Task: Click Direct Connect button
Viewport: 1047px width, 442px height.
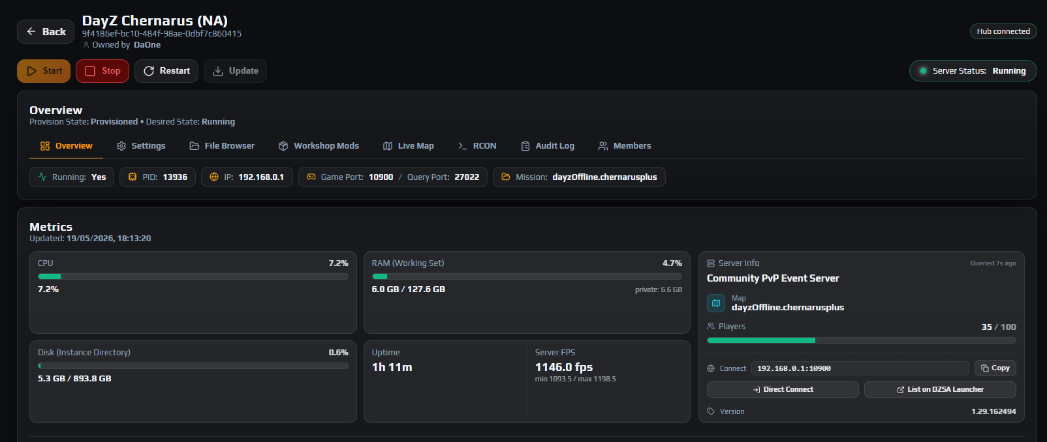Action: click(783, 389)
